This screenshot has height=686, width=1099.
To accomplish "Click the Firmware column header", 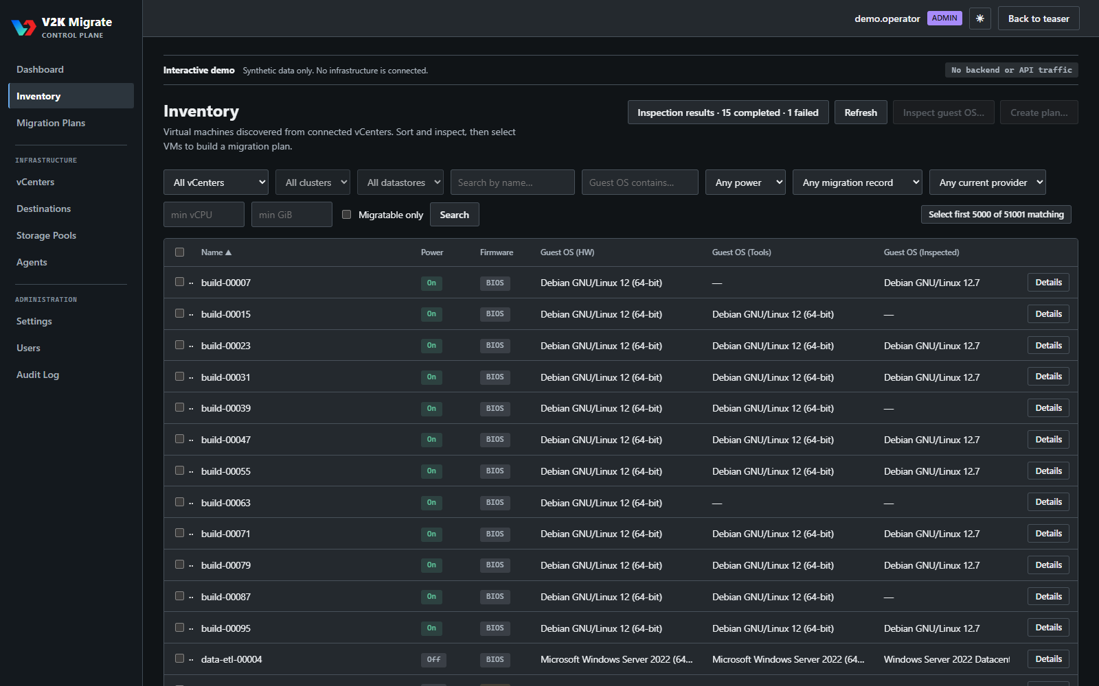I will coord(497,252).
